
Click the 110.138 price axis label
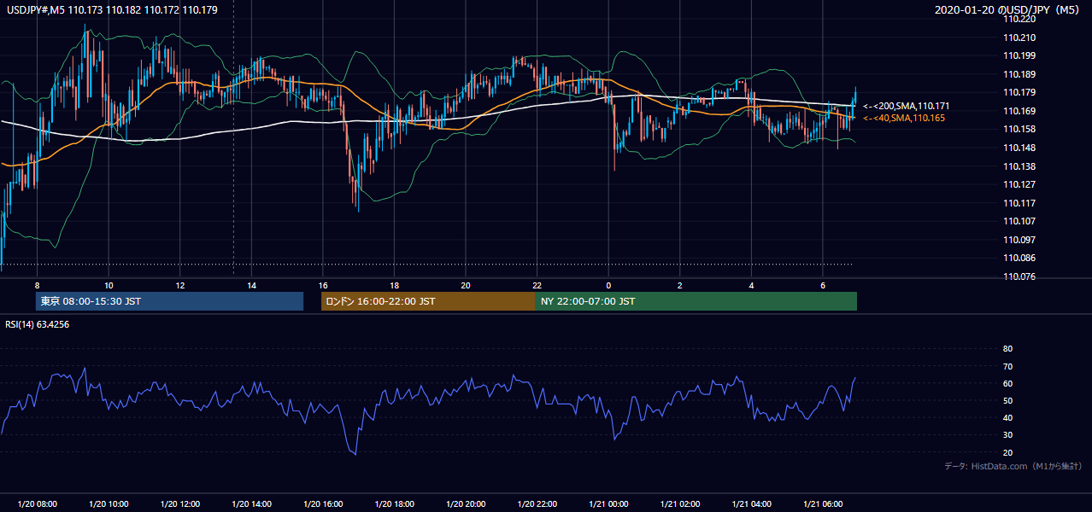tap(1019, 166)
